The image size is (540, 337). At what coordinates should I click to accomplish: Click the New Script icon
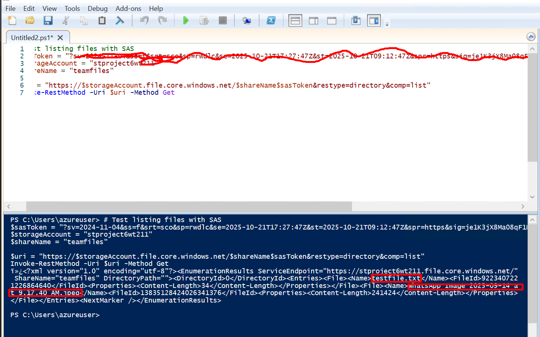12,21
